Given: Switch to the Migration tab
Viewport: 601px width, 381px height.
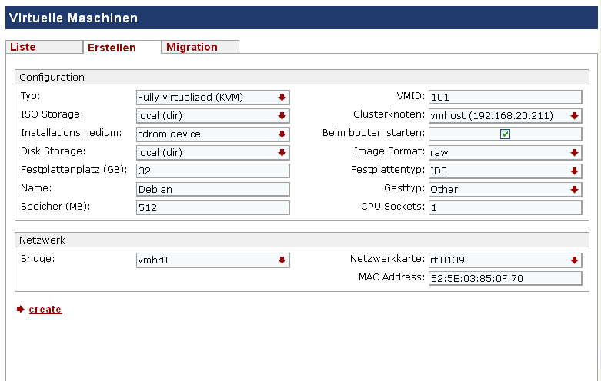Looking at the screenshot, I should [200, 47].
